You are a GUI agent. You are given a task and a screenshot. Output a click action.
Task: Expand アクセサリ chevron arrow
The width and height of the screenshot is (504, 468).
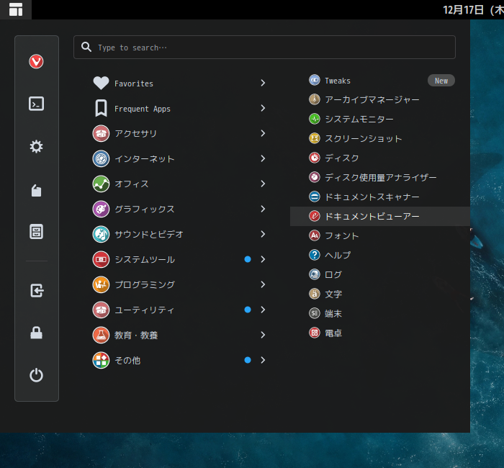point(263,133)
